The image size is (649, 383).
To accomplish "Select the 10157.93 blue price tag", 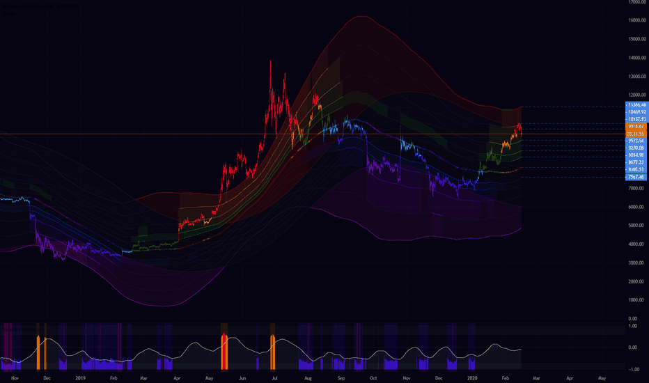I will pos(636,119).
